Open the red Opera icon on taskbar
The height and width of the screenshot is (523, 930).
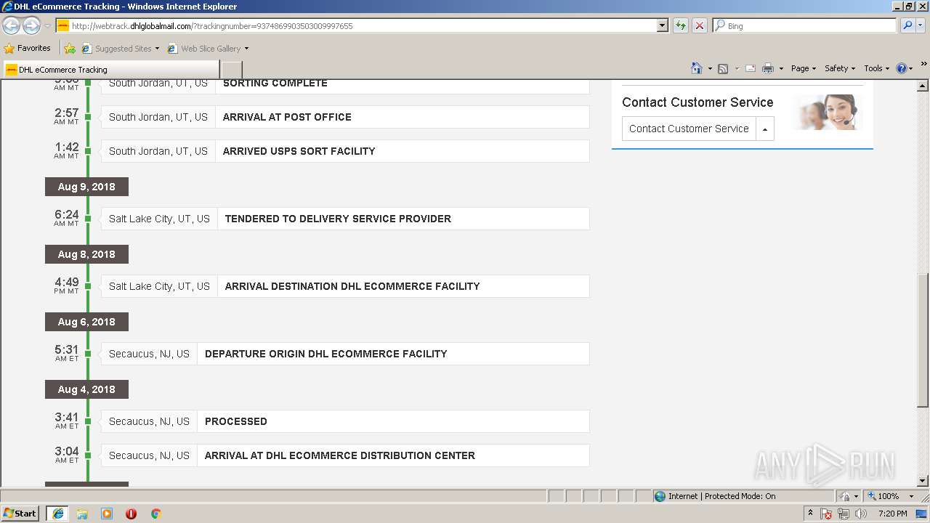132,514
